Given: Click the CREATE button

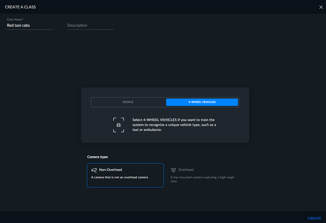Looking at the screenshot, I should [x=314, y=218].
